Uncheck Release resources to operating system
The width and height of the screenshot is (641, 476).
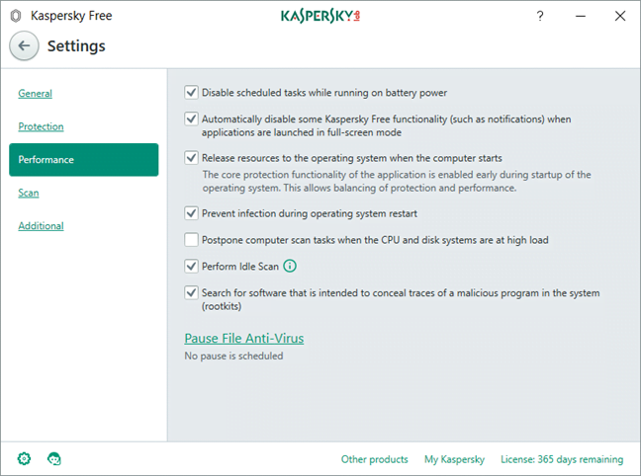(191, 157)
